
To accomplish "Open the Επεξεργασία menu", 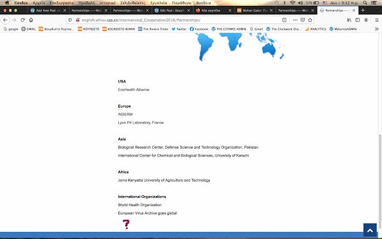I will click(61, 3).
